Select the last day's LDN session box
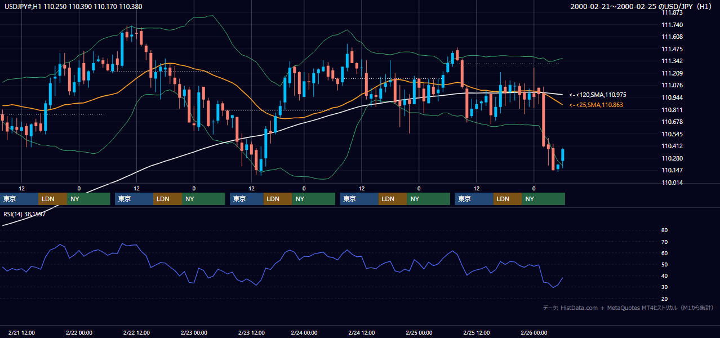Viewport: 720px width, 338px height. (x=508, y=199)
